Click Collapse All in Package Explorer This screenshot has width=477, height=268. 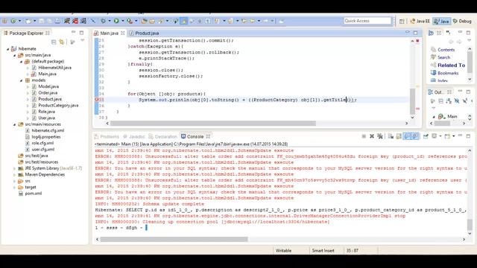click(x=54, y=42)
